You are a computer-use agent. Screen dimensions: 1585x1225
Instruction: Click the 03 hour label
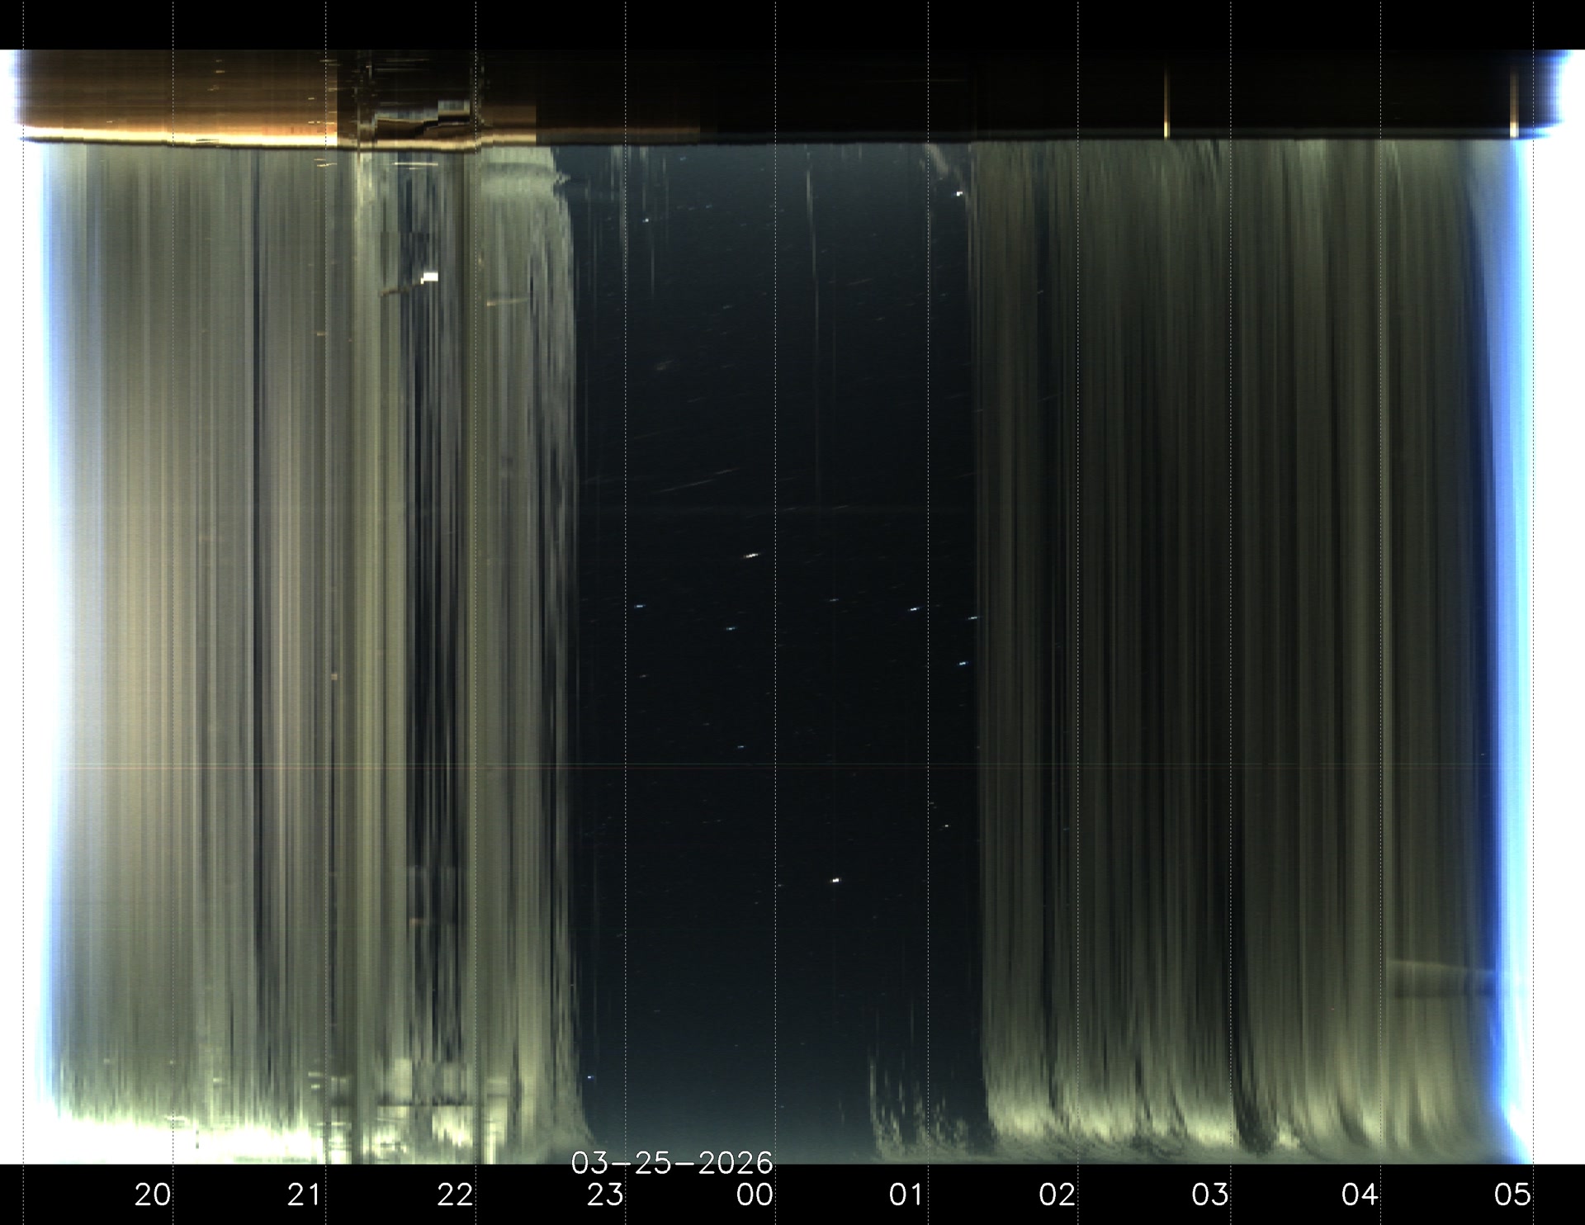(1209, 1194)
